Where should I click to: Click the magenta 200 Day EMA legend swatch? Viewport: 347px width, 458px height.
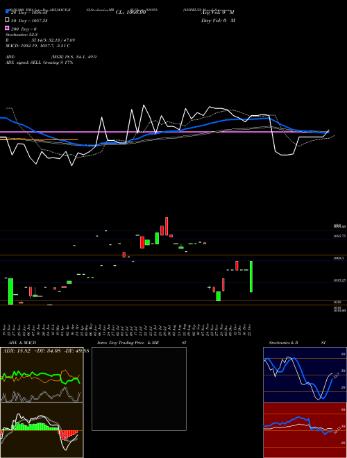pyautogui.click(x=7, y=28)
